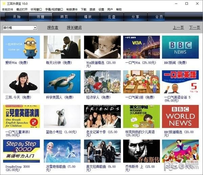Open the green 英文三字经 book cover

141,116
